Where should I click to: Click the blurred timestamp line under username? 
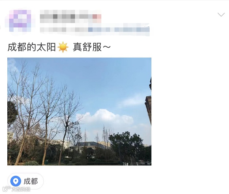pos(64,30)
